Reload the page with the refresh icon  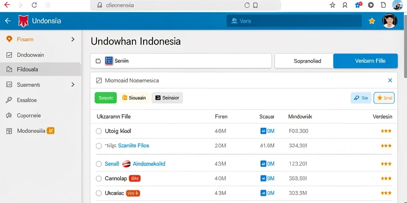(34, 5)
